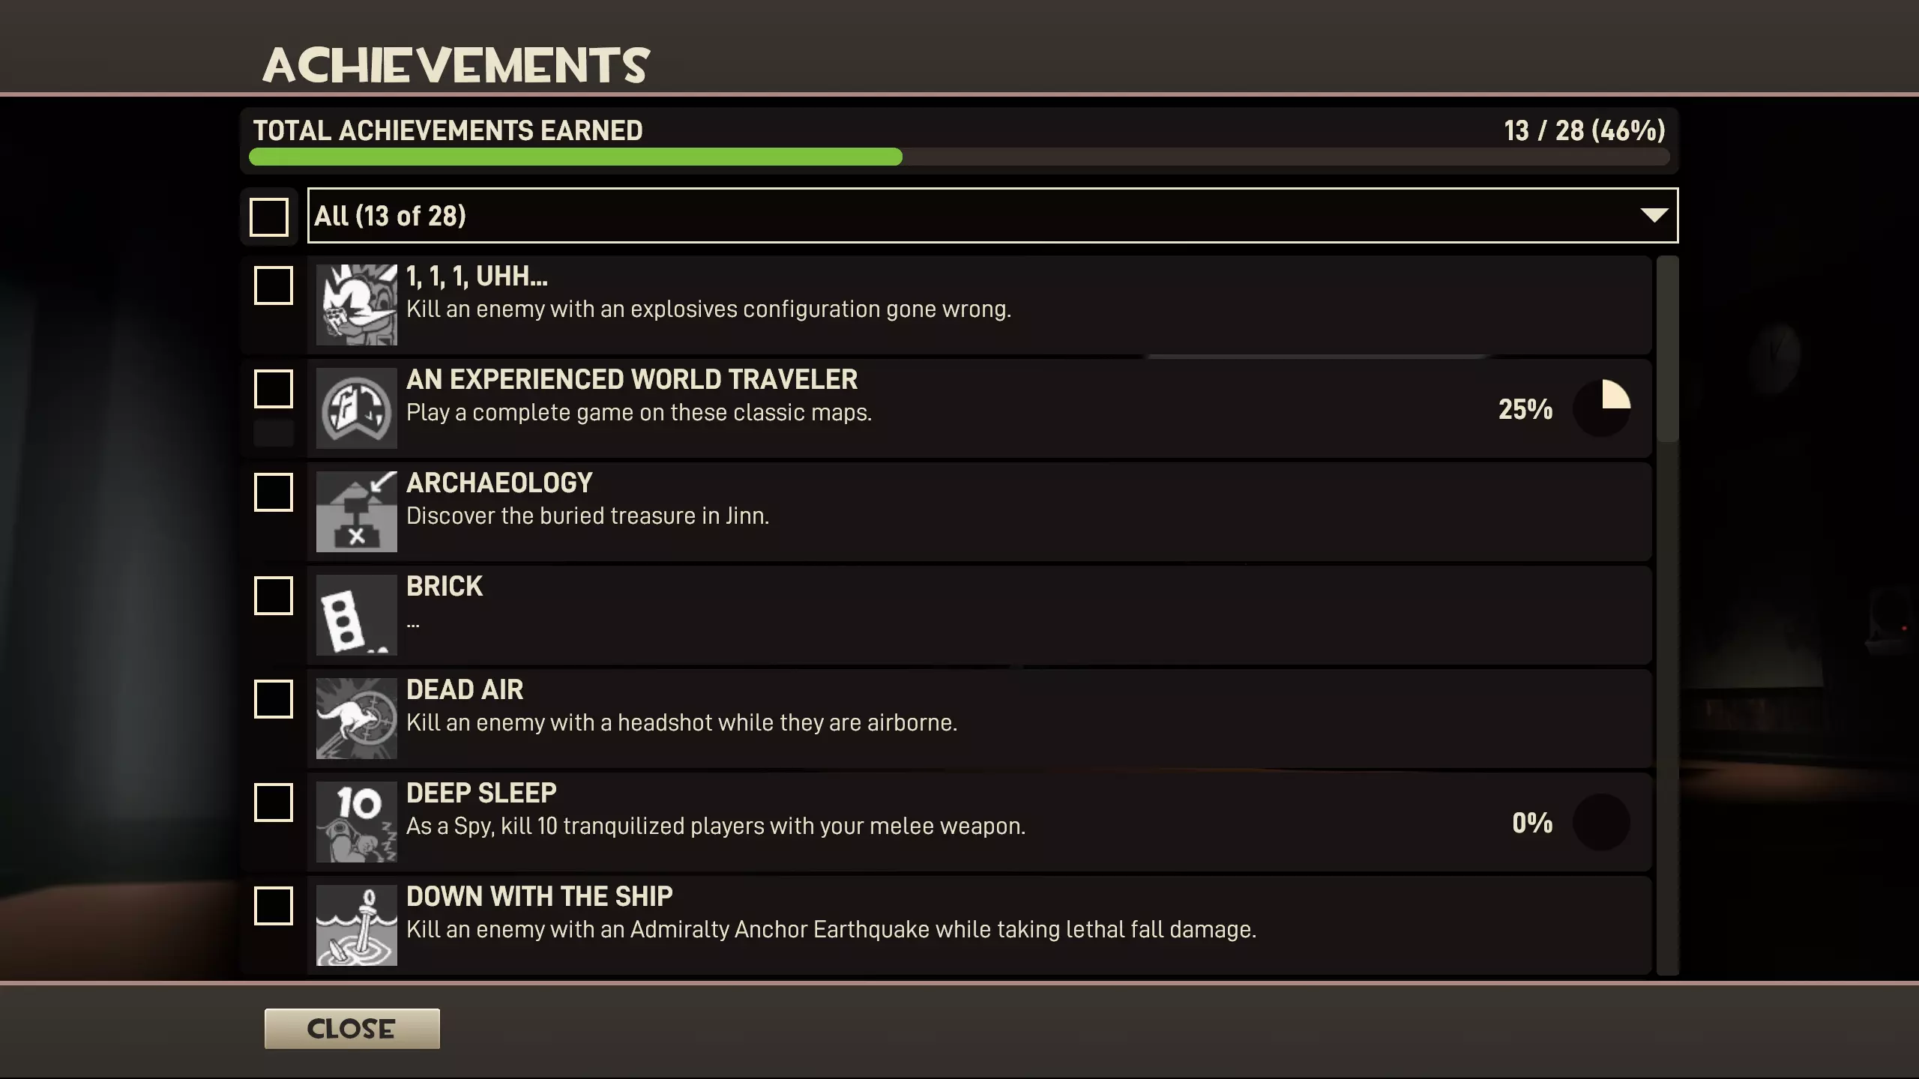Toggle the Deep Sleep achievement checkbox
Screen dimensions: 1919x1079
[274, 803]
